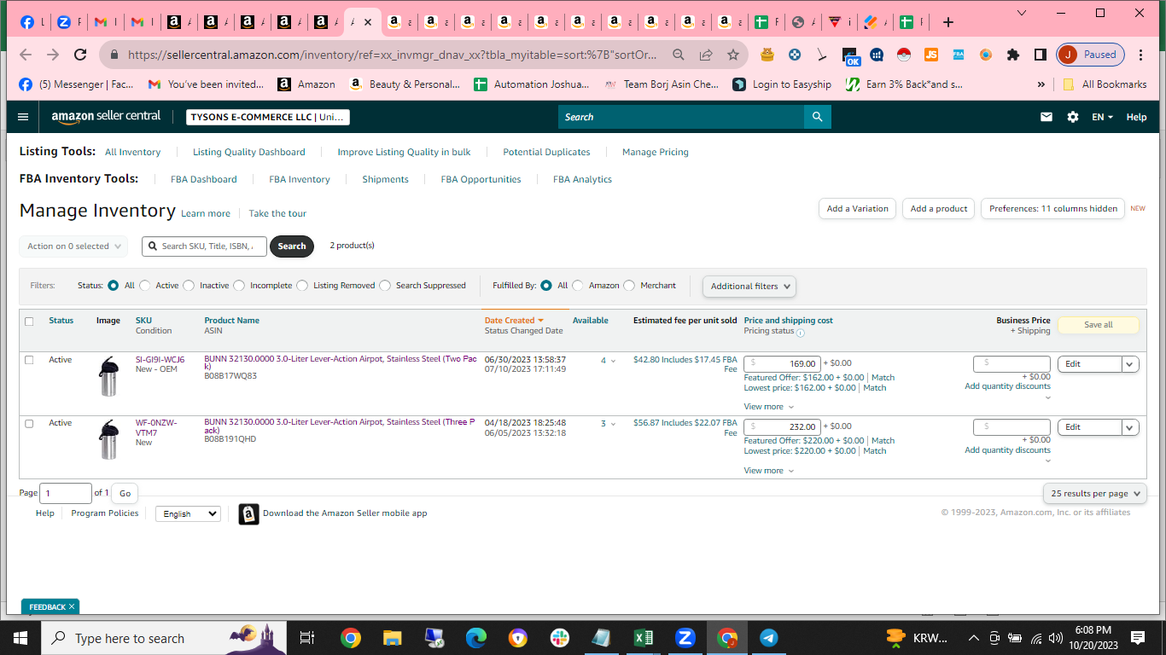Open a new browser tab with the plus icon
Screen dimensions: 1166x655
coord(947,22)
